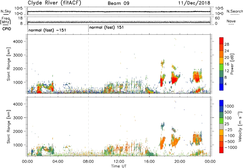The image size is (243, 168).
Task: Click the red power echo near 19:00 UT
Action: pyautogui.click(x=175, y=80)
